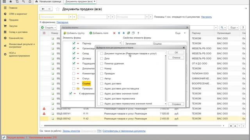Enable the Статус form element checkbox
The height and width of the screenshot is (140, 250).
(x=74, y=79)
